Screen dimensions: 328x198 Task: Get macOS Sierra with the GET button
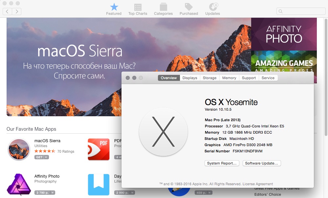tap(39, 157)
